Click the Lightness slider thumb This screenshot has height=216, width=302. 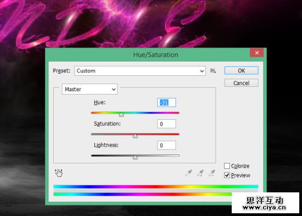tap(135, 157)
